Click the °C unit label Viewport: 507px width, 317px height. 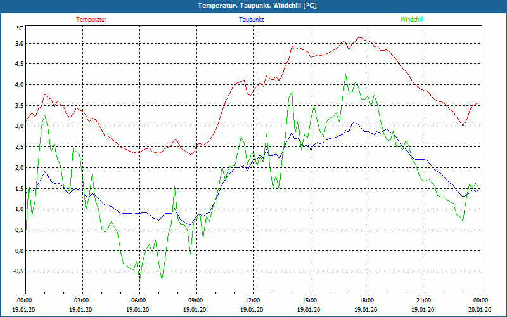click(x=20, y=29)
